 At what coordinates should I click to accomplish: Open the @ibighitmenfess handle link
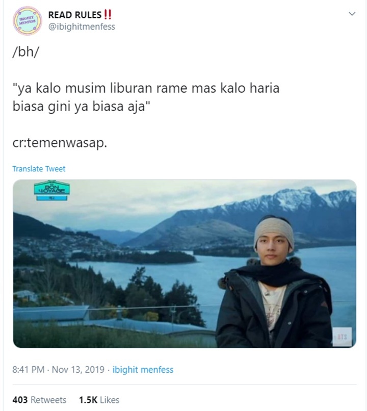pos(82,27)
